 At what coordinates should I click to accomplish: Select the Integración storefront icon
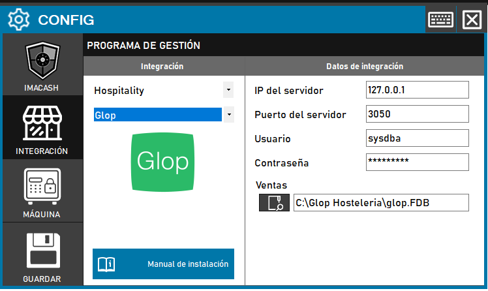(x=42, y=125)
